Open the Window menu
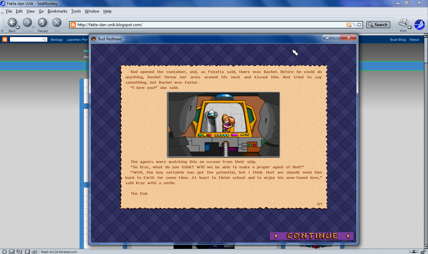The height and width of the screenshot is (254, 428). [92, 11]
